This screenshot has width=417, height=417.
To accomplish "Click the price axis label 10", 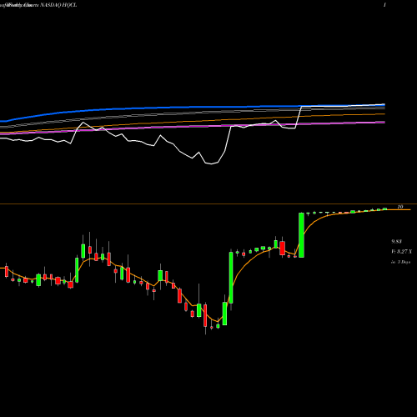I will (x=400, y=207).
